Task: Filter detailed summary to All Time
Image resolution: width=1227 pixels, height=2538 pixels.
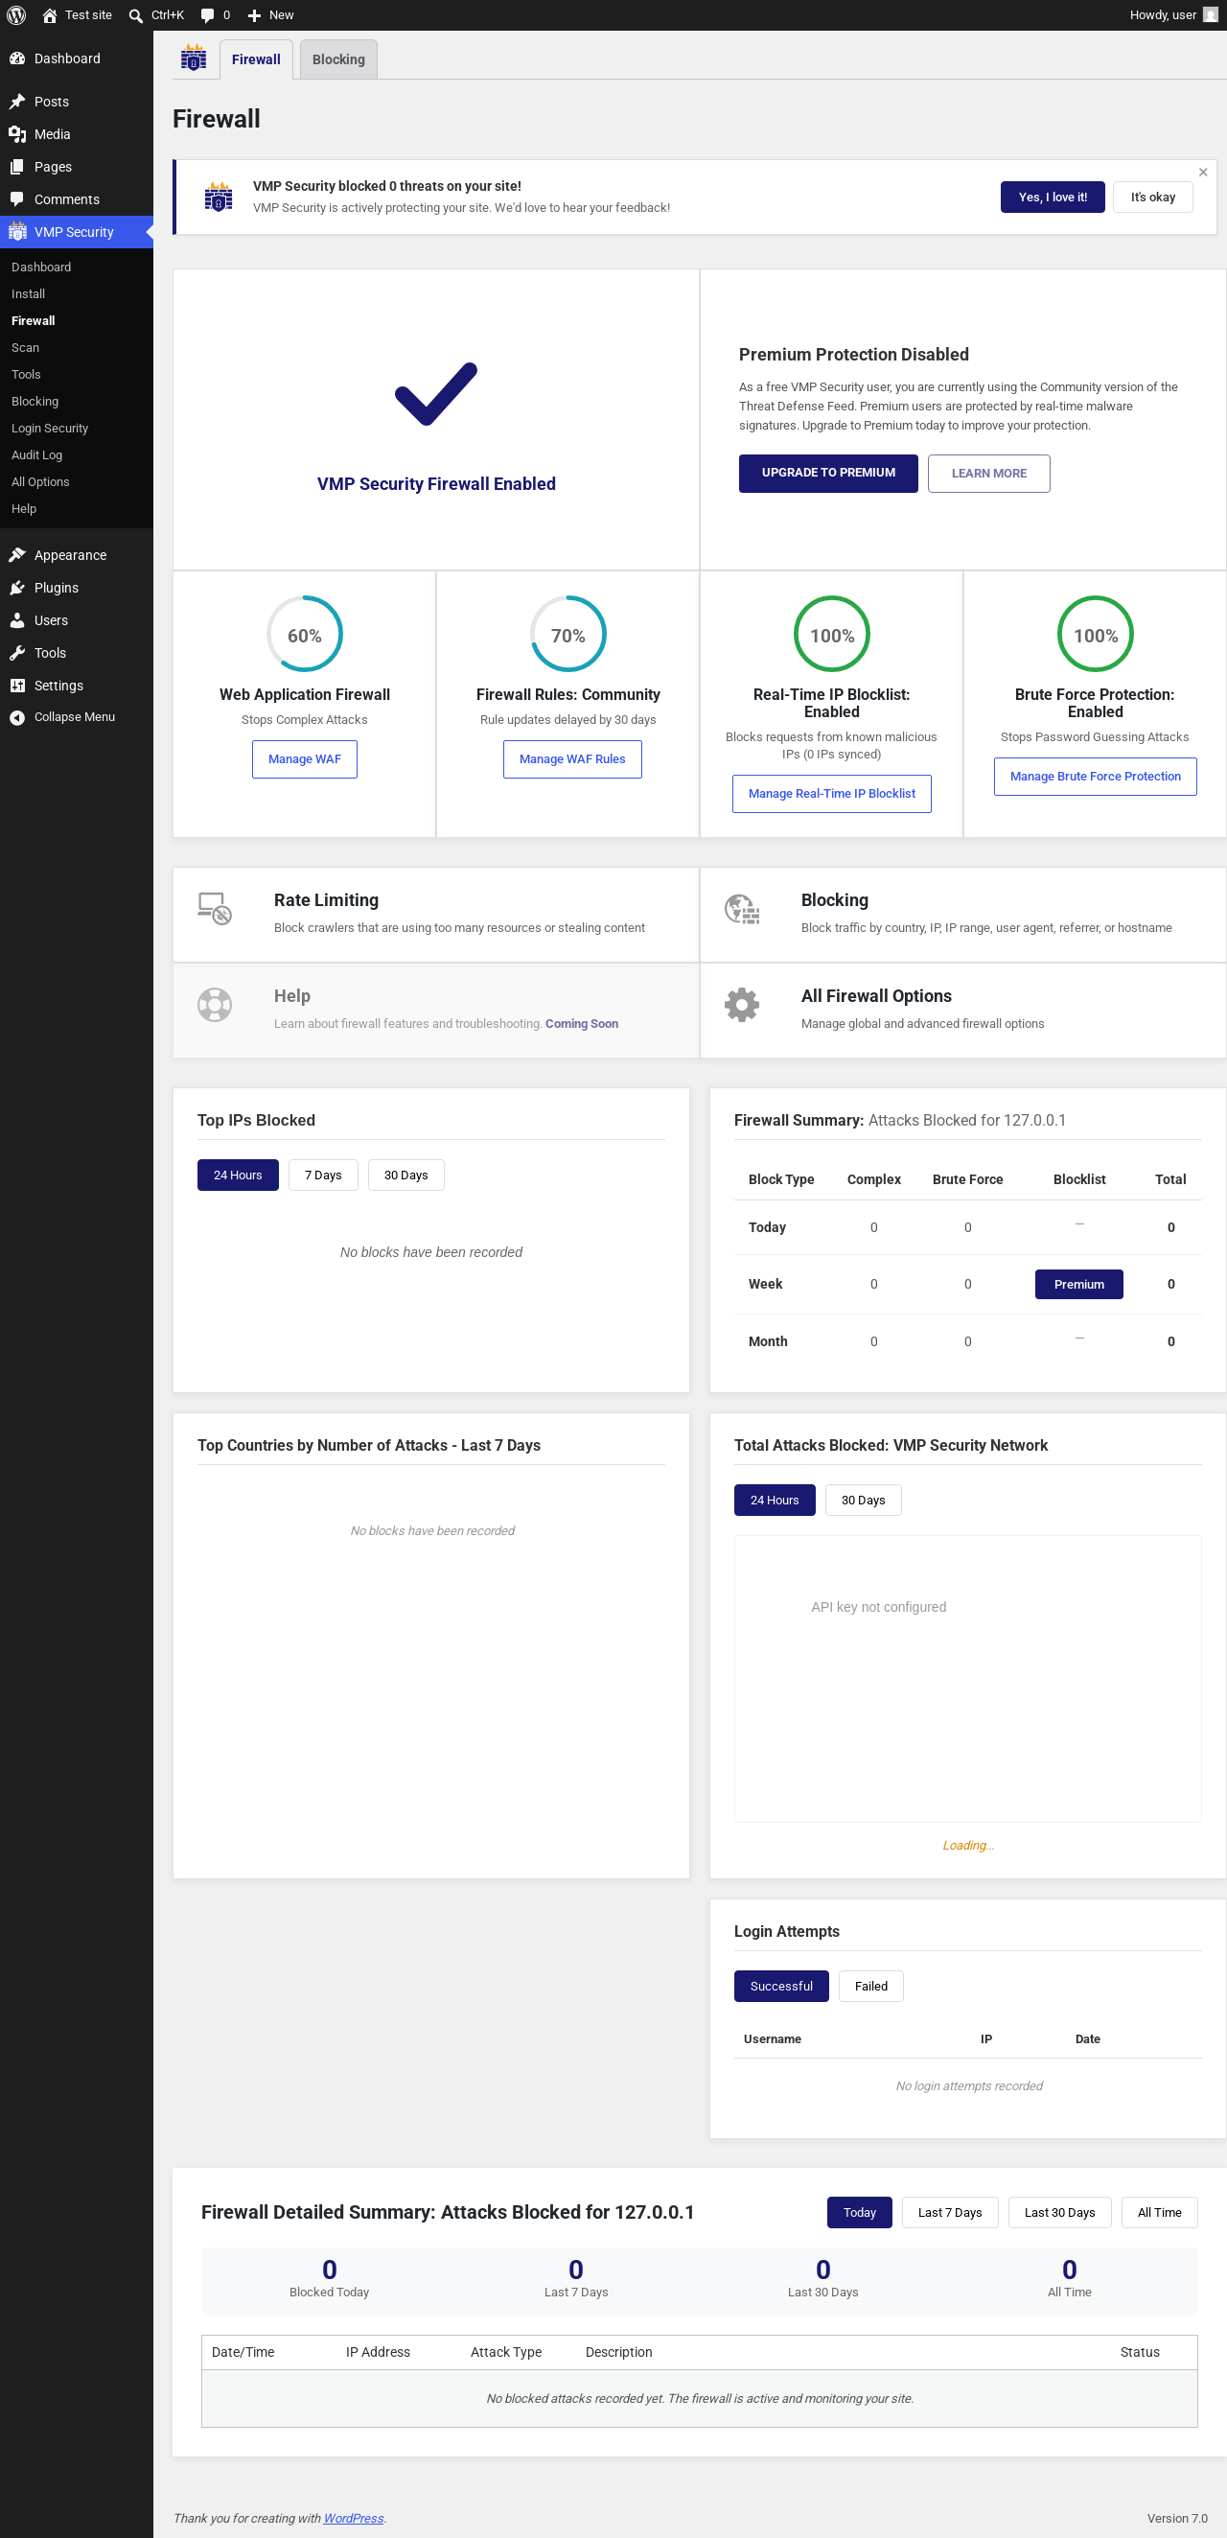Action: tap(1159, 2212)
